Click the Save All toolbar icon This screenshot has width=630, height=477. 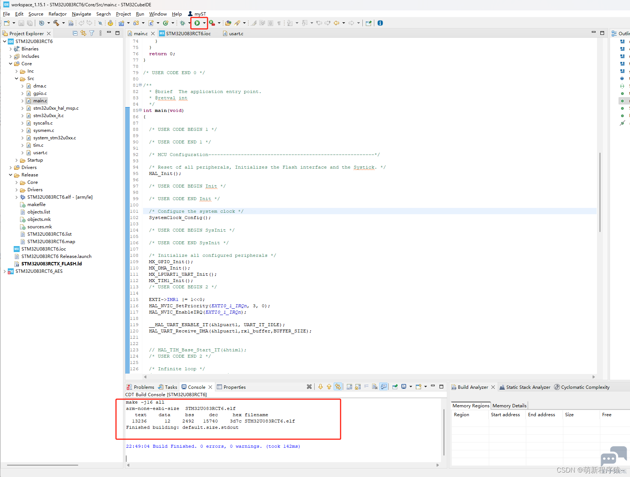(x=30, y=23)
